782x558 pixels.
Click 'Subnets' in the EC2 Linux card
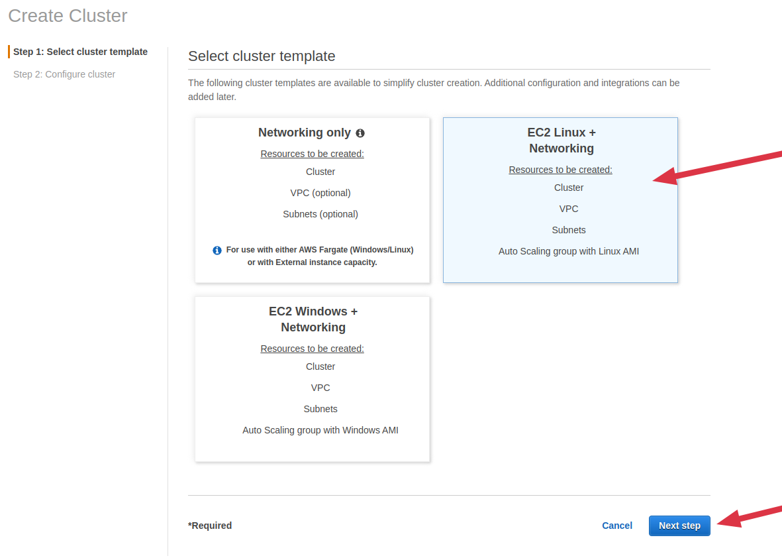(x=568, y=230)
